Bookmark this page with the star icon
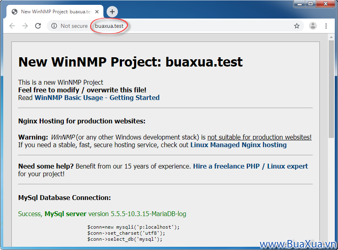 297,26
